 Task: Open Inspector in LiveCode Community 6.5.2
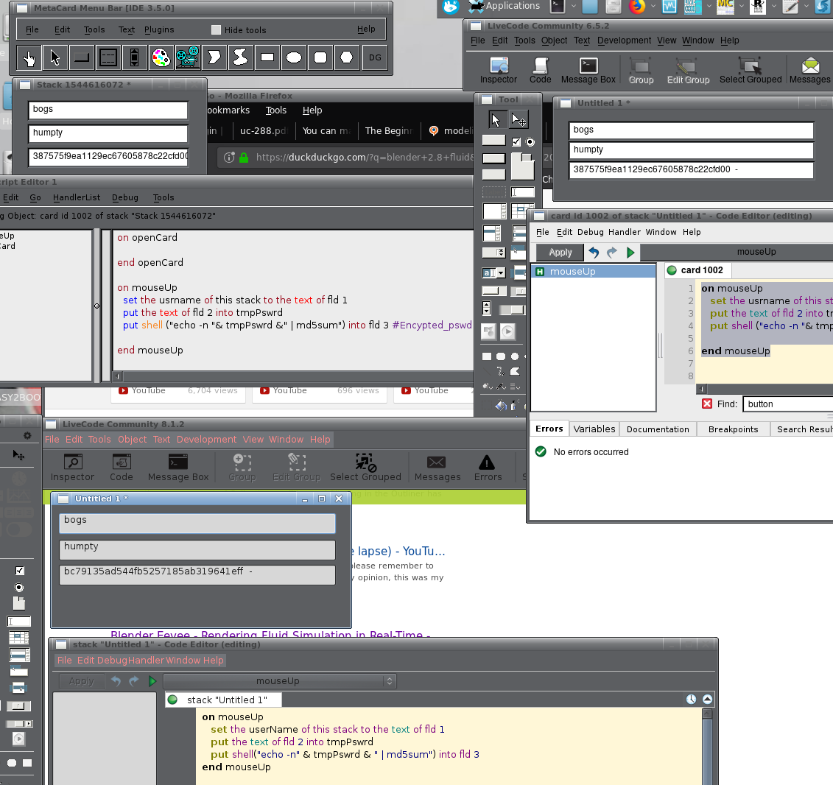(499, 70)
